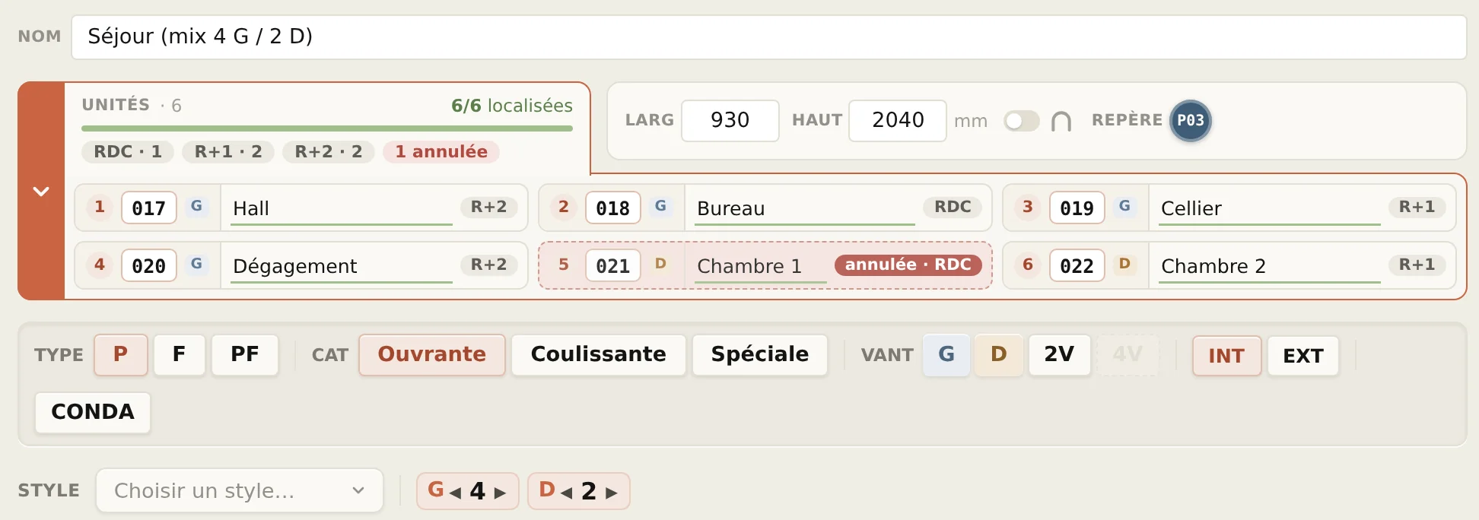The width and height of the screenshot is (1479, 520).
Task: Toggle G side badge on Hall unit
Action: coord(196,206)
